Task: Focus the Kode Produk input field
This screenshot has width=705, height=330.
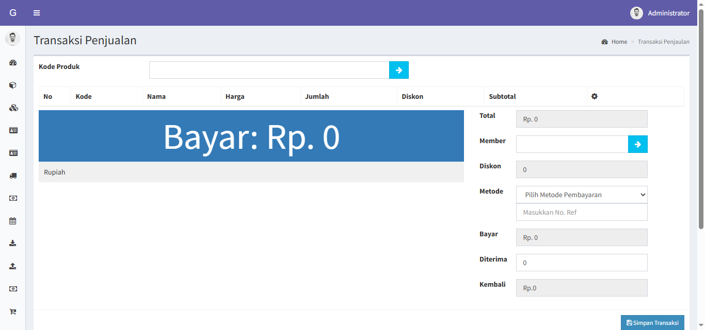Action: (269, 70)
